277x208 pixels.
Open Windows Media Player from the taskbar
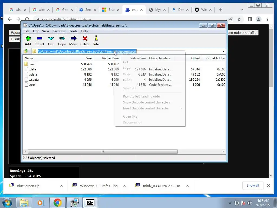coord(40,203)
